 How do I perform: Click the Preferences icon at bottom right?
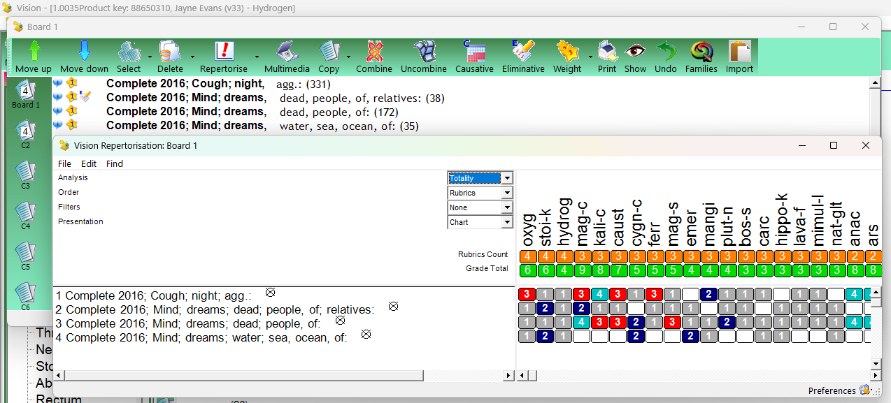click(x=864, y=390)
